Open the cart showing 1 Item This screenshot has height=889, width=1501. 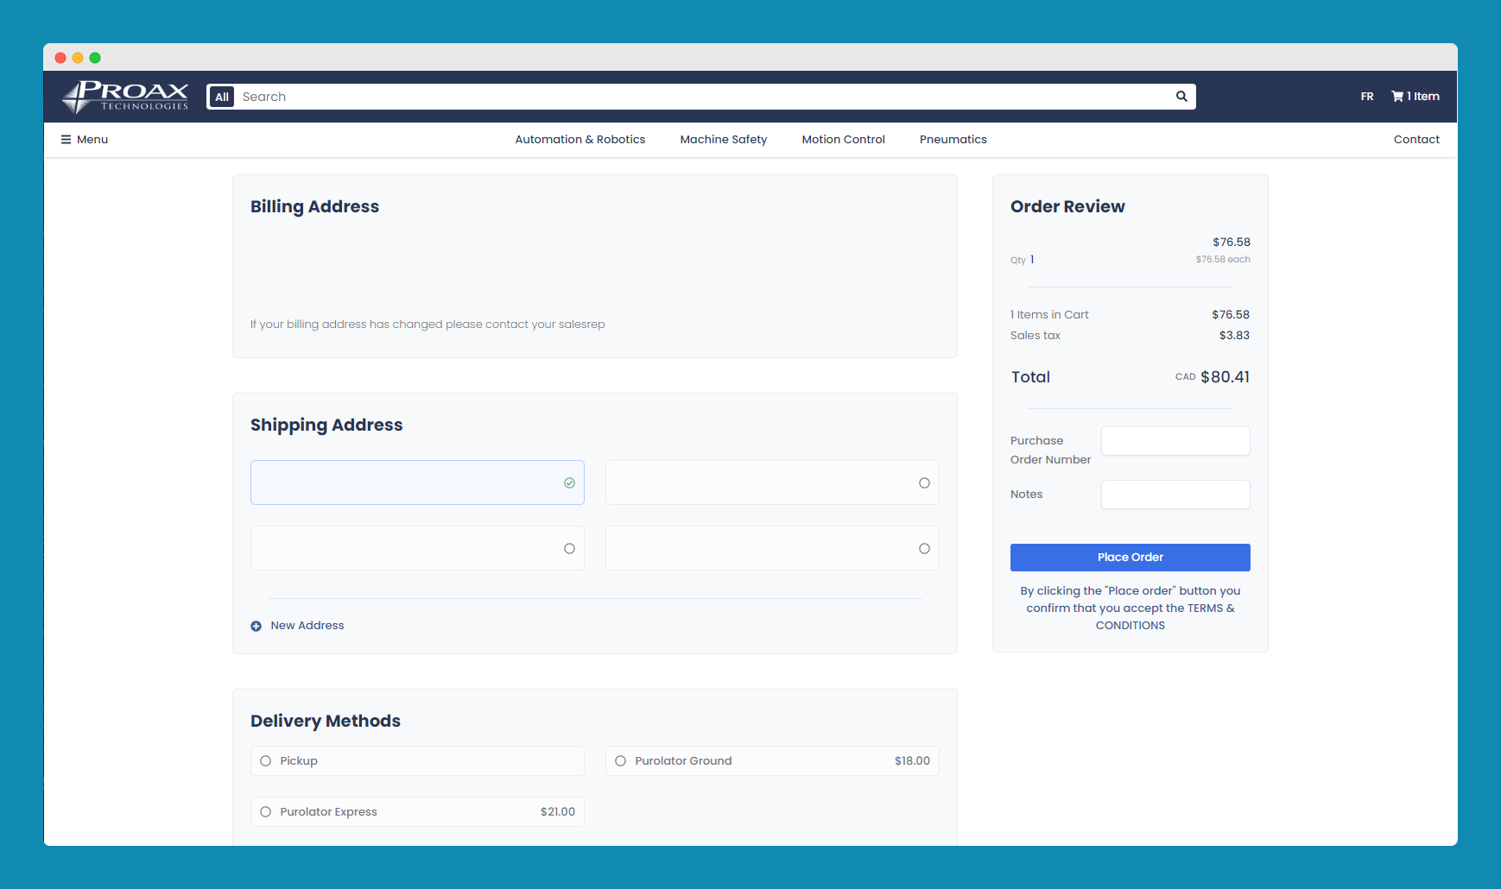coord(1415,96)
